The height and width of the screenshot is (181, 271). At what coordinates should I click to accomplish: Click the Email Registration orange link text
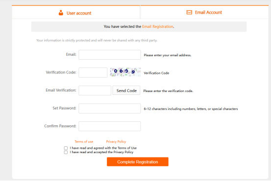[x=158, y=26]
